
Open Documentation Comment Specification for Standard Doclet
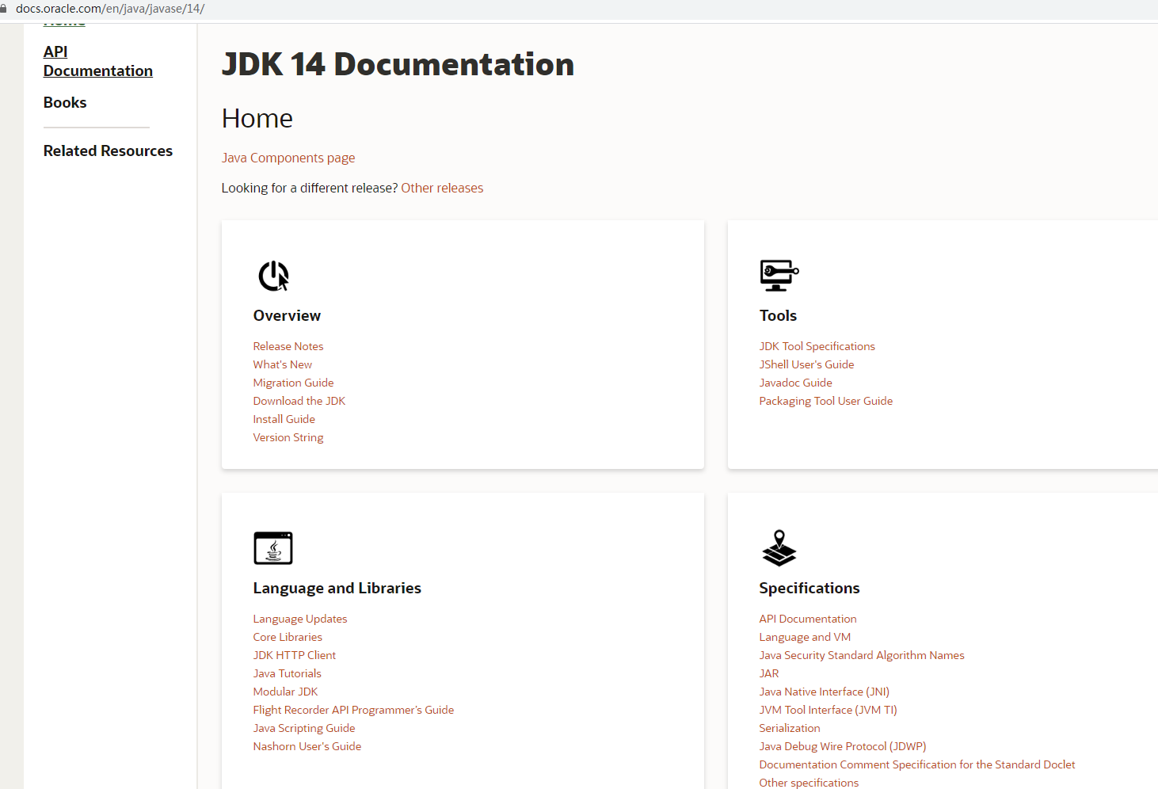(x=917, y=764)
